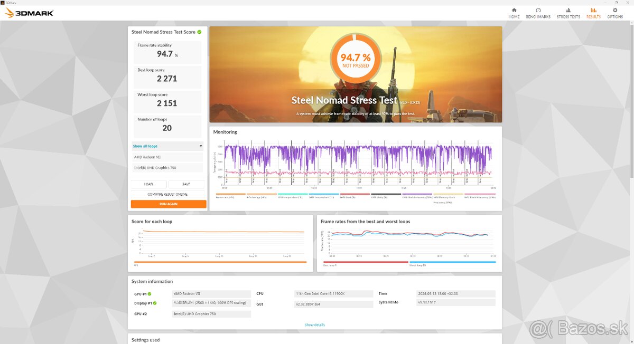This screenshot has width=634, height=344.
Task: Click the DISPLAY1 2560 × 1440 field
Action: (x=212, y=303)
